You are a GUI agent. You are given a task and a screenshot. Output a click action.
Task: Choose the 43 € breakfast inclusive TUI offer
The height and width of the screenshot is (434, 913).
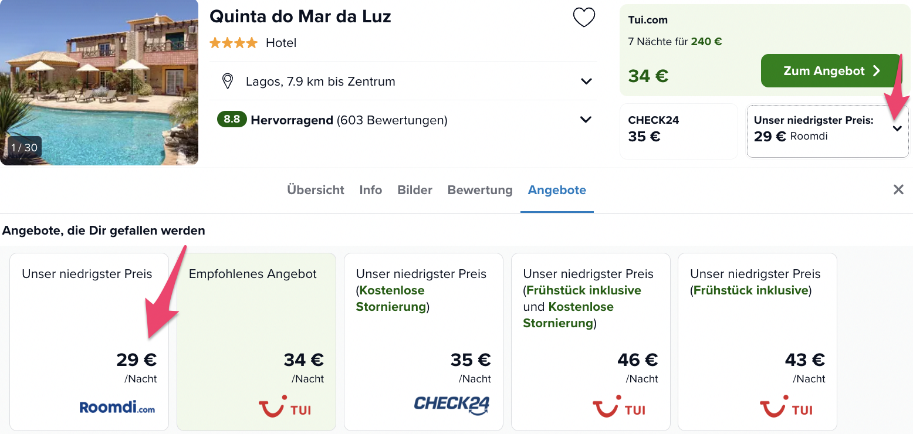pyautogui.click(x=758, y=342)
